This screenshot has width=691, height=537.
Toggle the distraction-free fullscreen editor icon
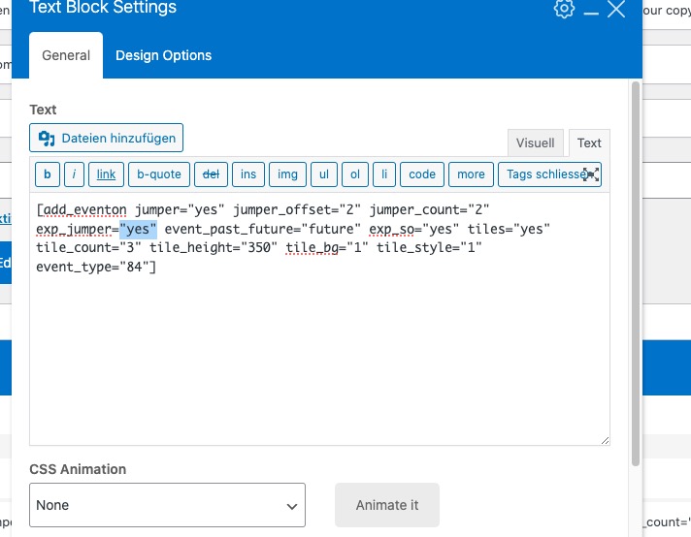pos(591,174)
